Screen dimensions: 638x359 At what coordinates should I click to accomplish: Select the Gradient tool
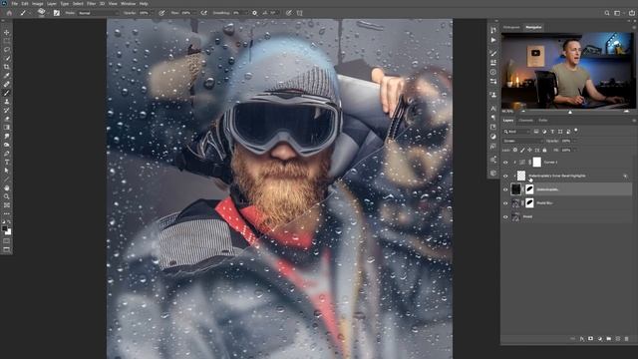coord(7,128)
